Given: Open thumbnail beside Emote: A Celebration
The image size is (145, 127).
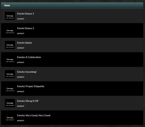Looking at the screenshot, I should pyautogui.click(x=10, y=59).
